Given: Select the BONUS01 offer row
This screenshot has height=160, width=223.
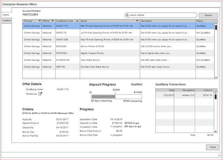Looking at the screenshot, I should tap(118, 46).
